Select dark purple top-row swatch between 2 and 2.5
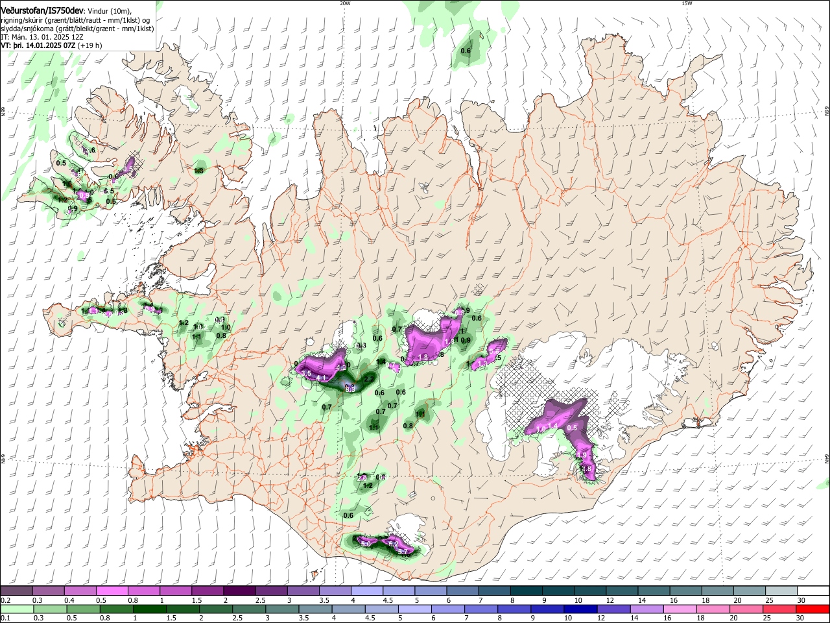 point(239,591)
